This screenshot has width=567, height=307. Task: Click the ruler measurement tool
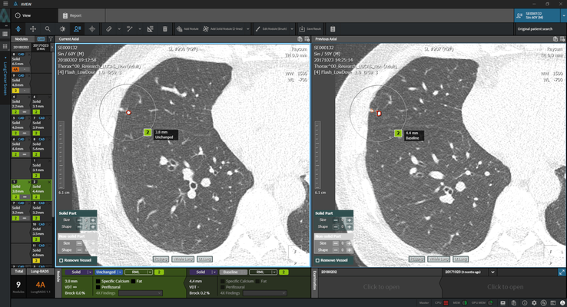coord(109,29)
